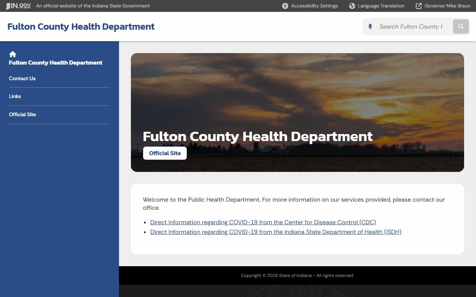Screen dimensions: 476x297
Task: Click the magnifier search button
Action: click(461, 27)
